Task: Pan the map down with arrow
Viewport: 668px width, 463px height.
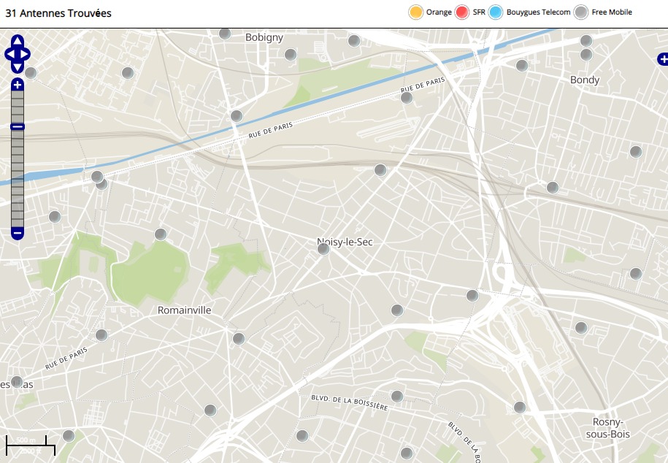Action: coord(18,67)
